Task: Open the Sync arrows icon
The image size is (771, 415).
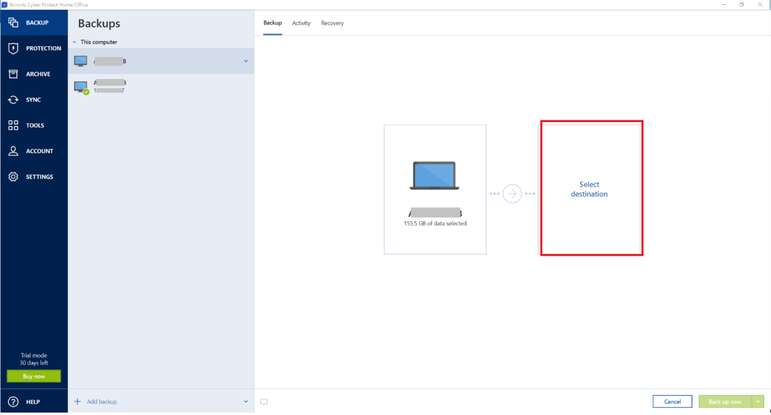Action: point(13,100)
